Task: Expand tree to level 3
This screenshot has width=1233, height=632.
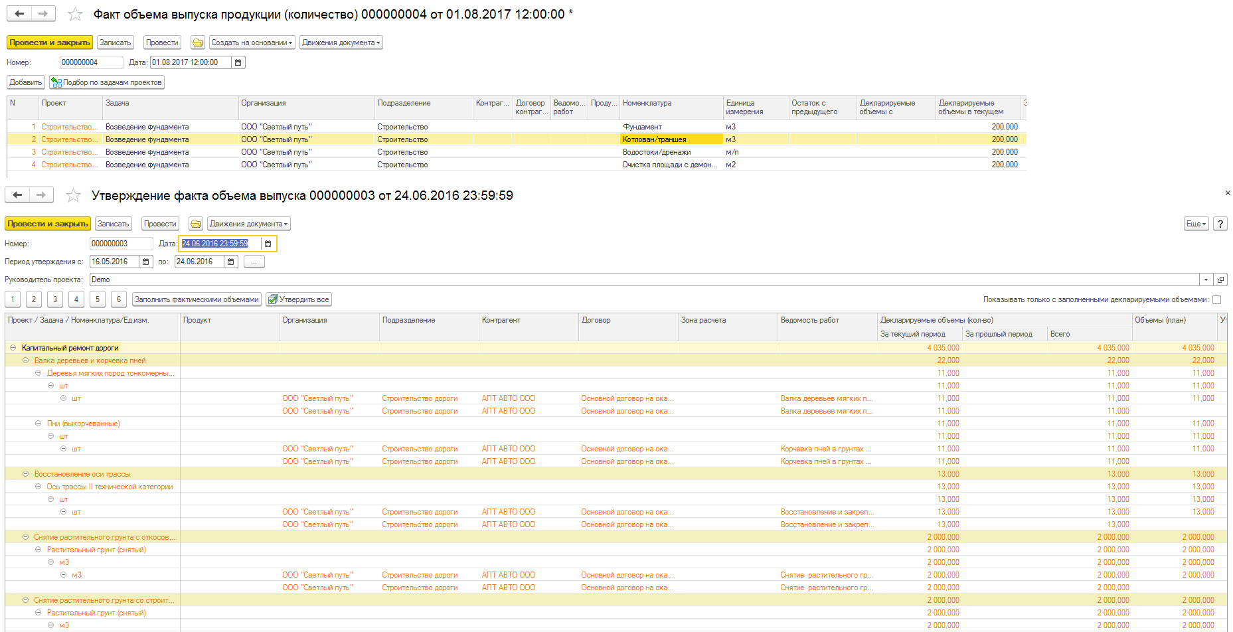Action: coord(55,299)
